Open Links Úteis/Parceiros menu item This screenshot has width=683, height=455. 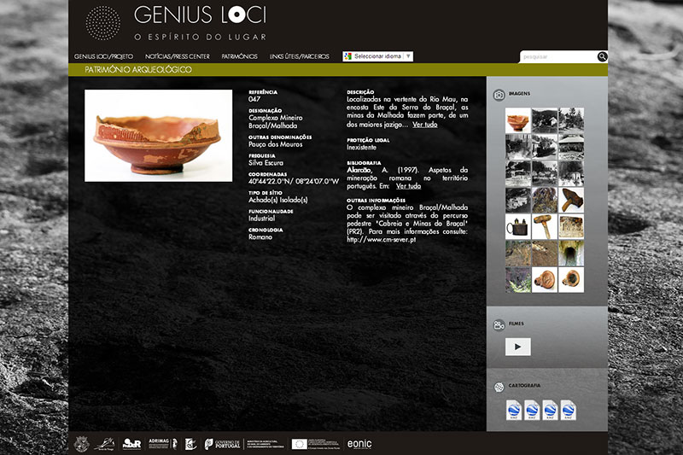pos(299,56)
